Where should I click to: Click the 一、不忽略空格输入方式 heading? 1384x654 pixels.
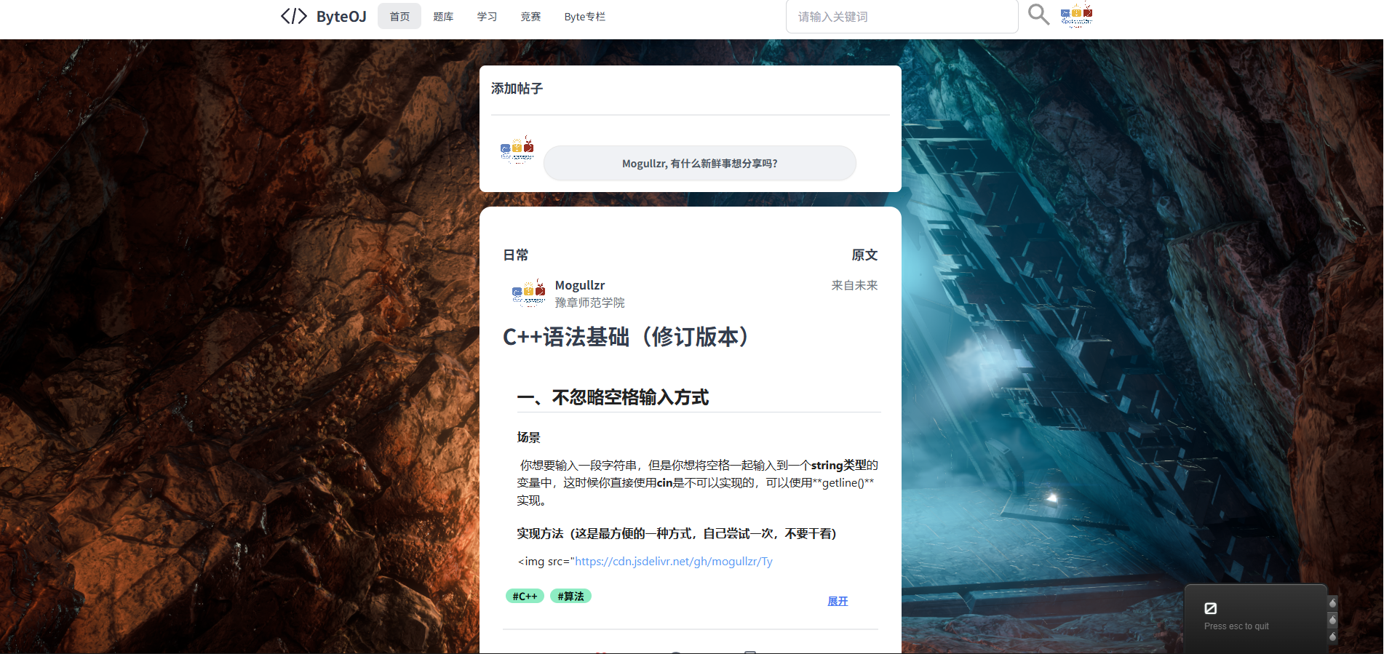coord(613,397)
